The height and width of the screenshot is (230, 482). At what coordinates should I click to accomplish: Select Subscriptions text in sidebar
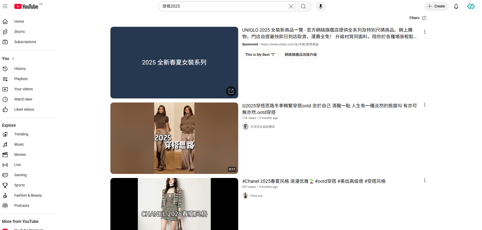point(25,42)
